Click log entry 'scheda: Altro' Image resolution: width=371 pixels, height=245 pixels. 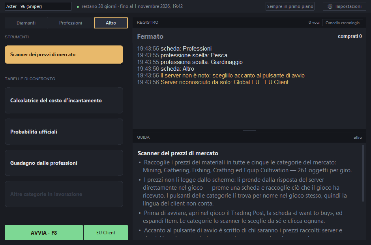pos(177,69)
